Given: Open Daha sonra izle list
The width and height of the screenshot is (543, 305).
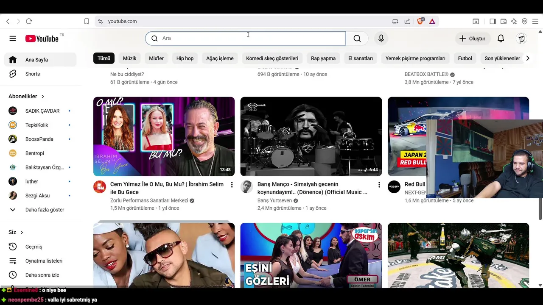Looking at the screenshot, I should pos(40,275).
